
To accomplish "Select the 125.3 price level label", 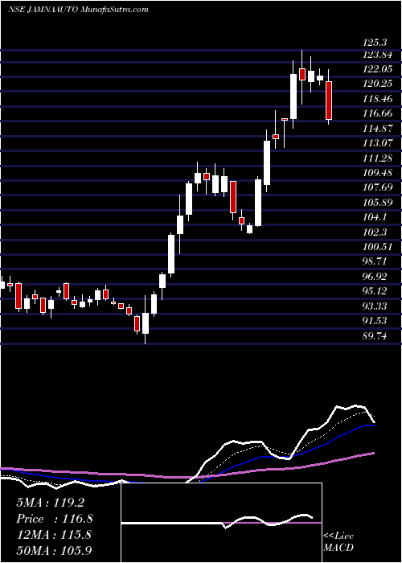I will pos(375,43).
